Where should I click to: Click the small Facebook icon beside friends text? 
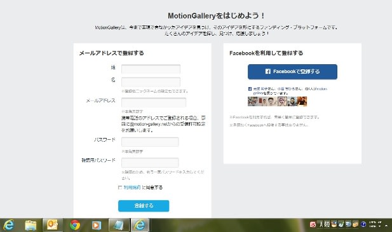[250, 89]
